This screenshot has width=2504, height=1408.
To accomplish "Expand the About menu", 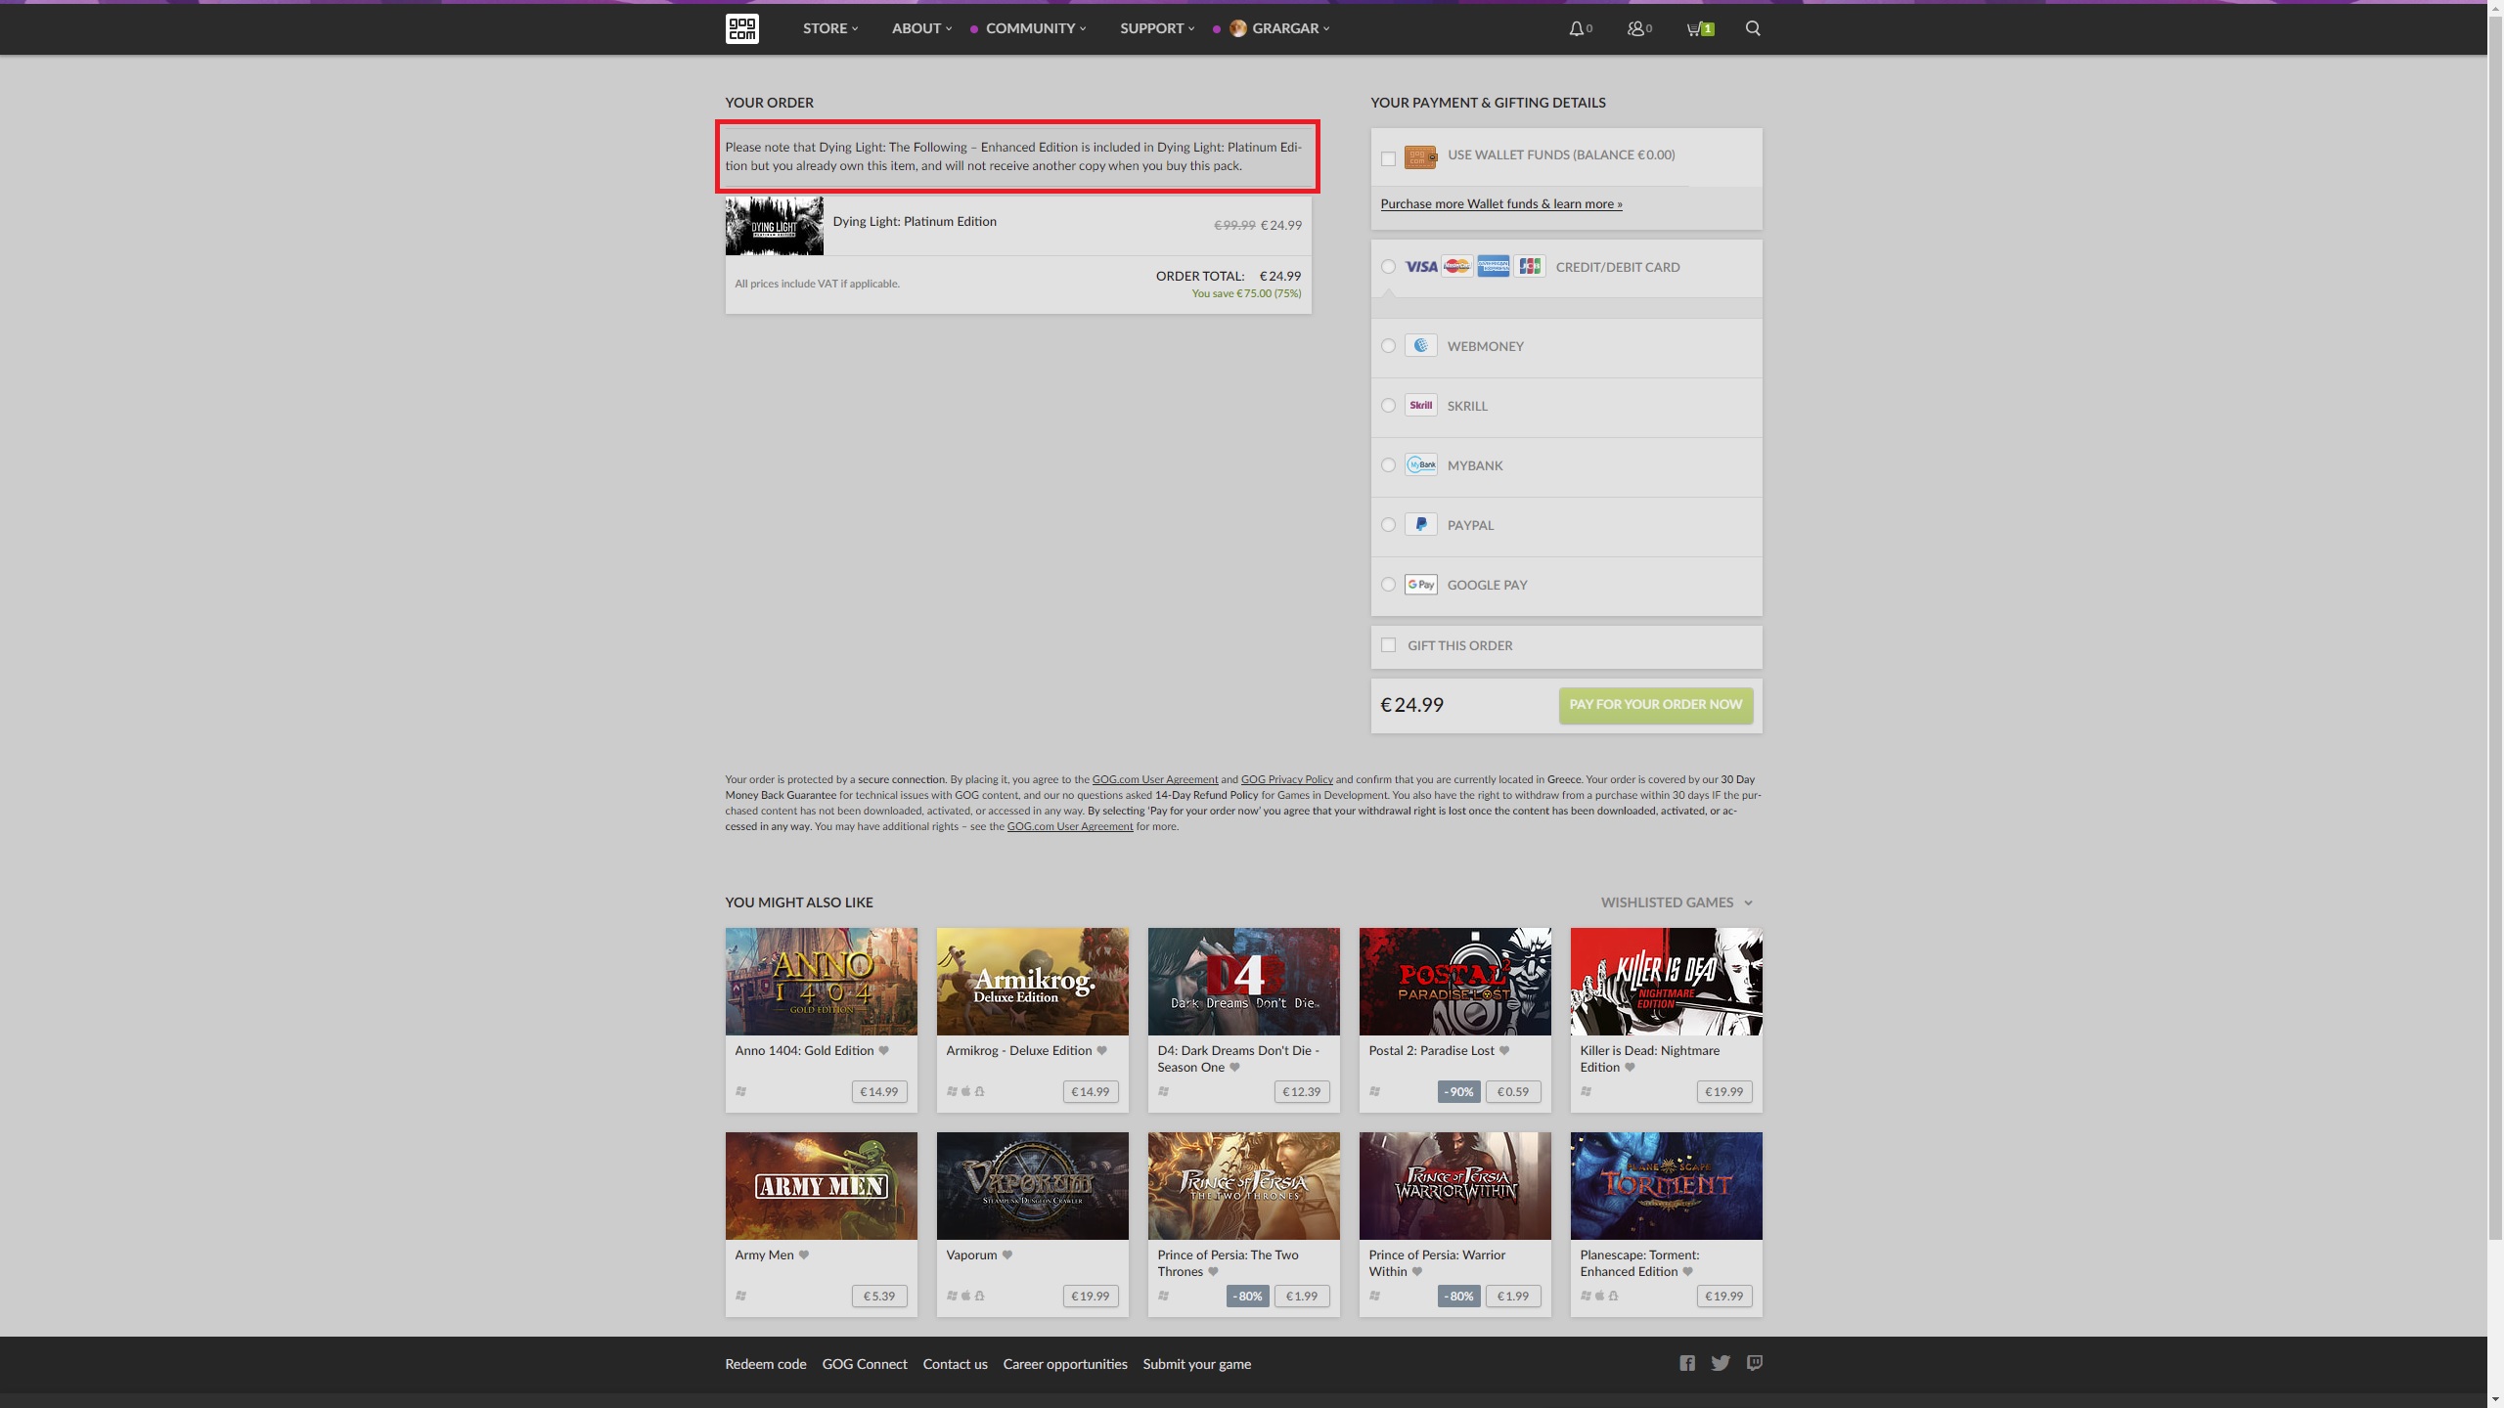I will [x=921, y=28].
